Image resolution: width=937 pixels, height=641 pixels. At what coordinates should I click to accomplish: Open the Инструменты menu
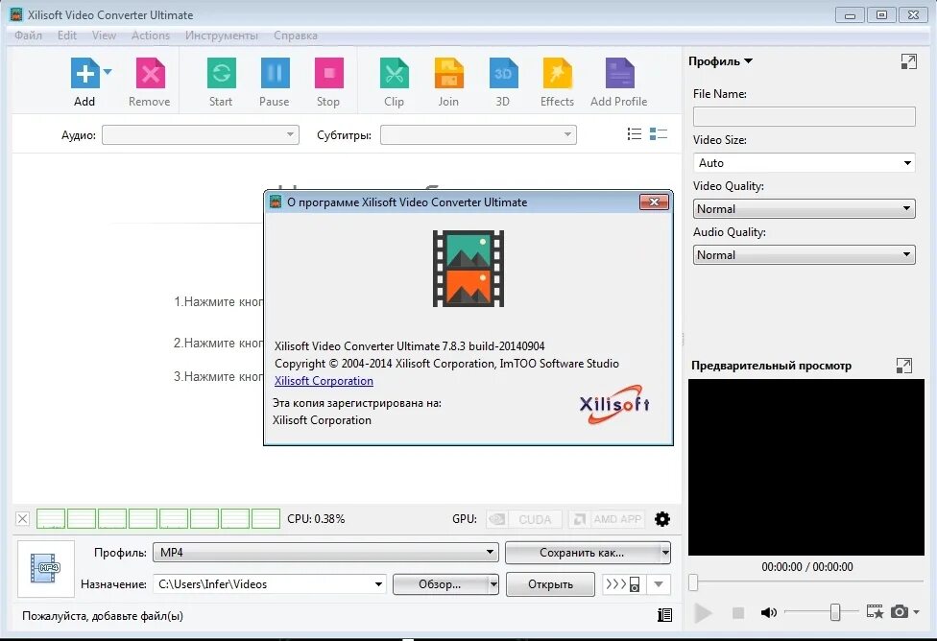point(221,35)
